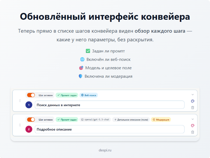Click 'Промпт задан' badge on step 1
210x158 pixels.
coord(67,95)
